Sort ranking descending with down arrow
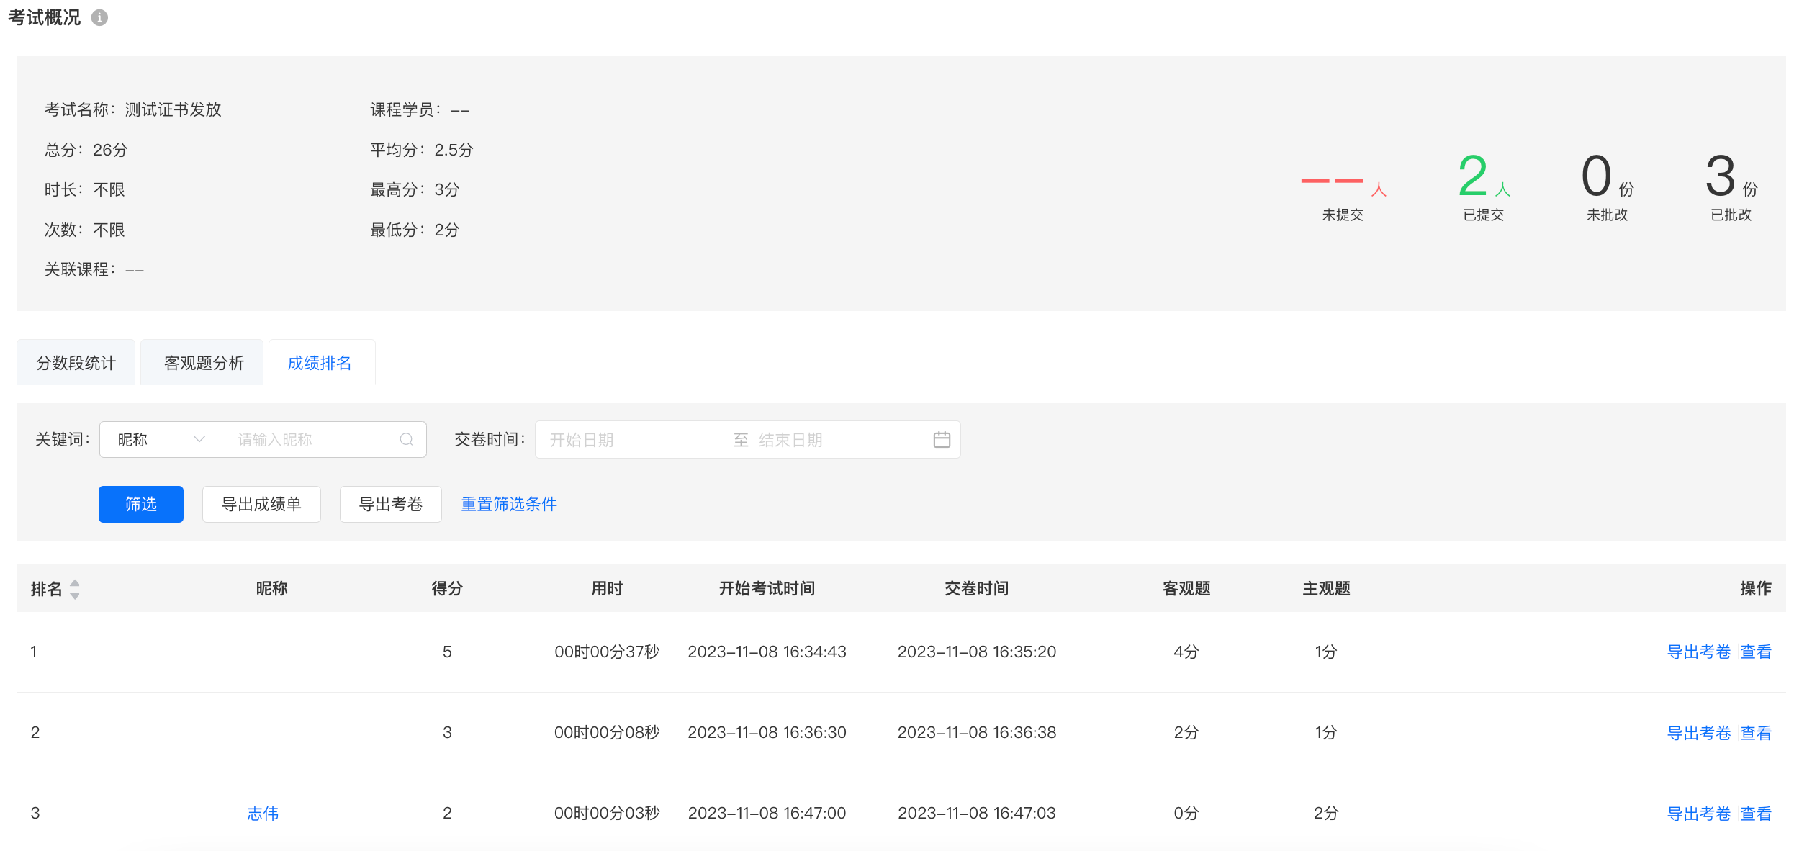This screenshot has width=1794, height=851. click(75, 595)
